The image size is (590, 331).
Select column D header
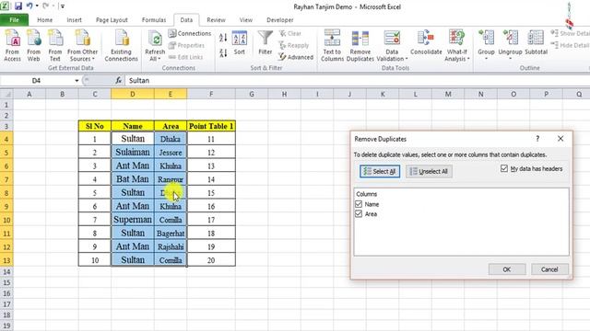pyautogui.click(x=133, y=94)
